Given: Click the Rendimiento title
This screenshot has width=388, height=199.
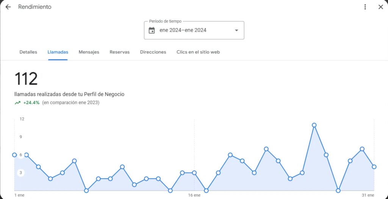Looking at the screenshot, I should click(34, 7).
